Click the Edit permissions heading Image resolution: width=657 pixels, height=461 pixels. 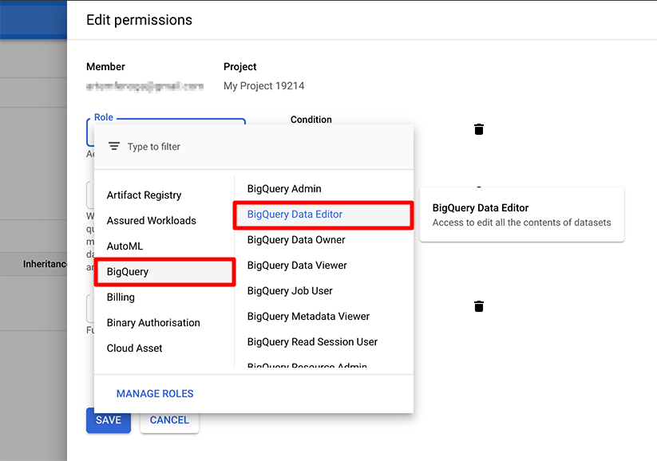[x=139, y=20]
